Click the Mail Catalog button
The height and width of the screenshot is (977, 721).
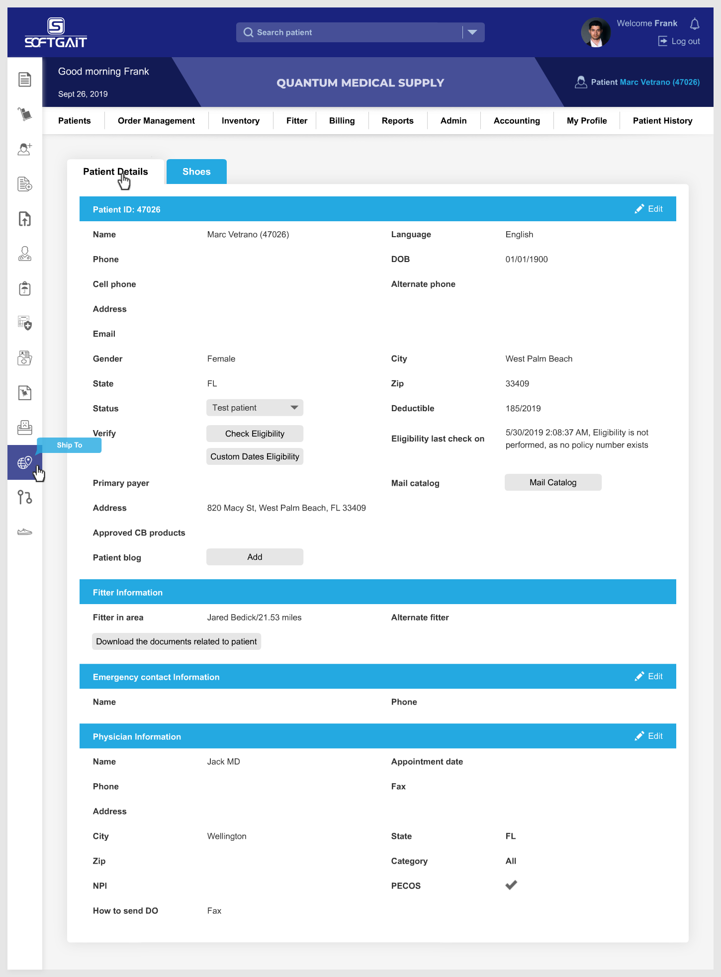point(553,482)
